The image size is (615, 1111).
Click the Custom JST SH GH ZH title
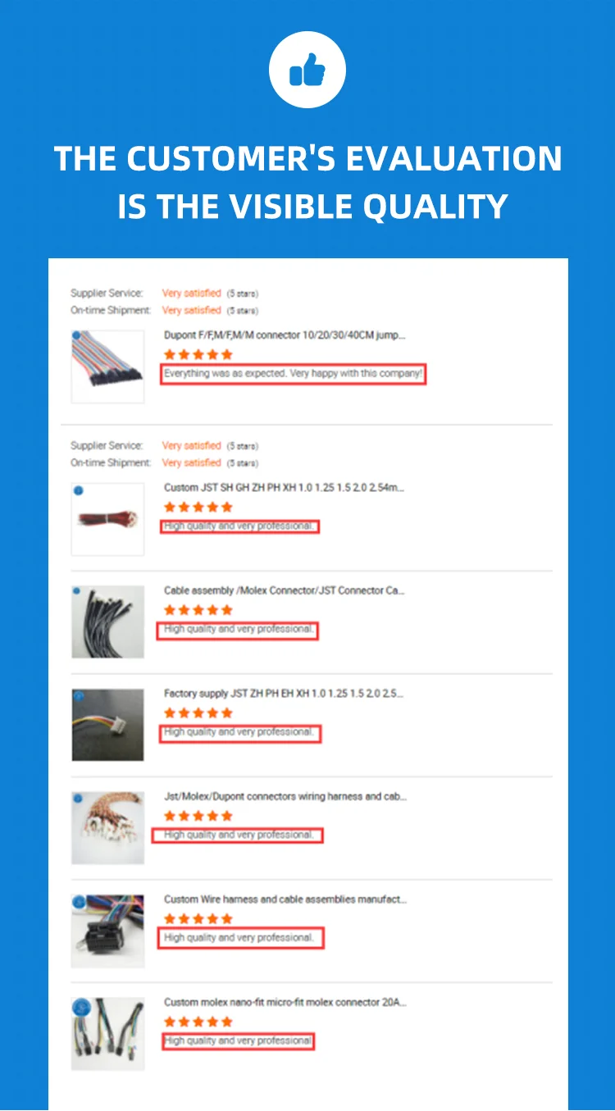[285, 488]
